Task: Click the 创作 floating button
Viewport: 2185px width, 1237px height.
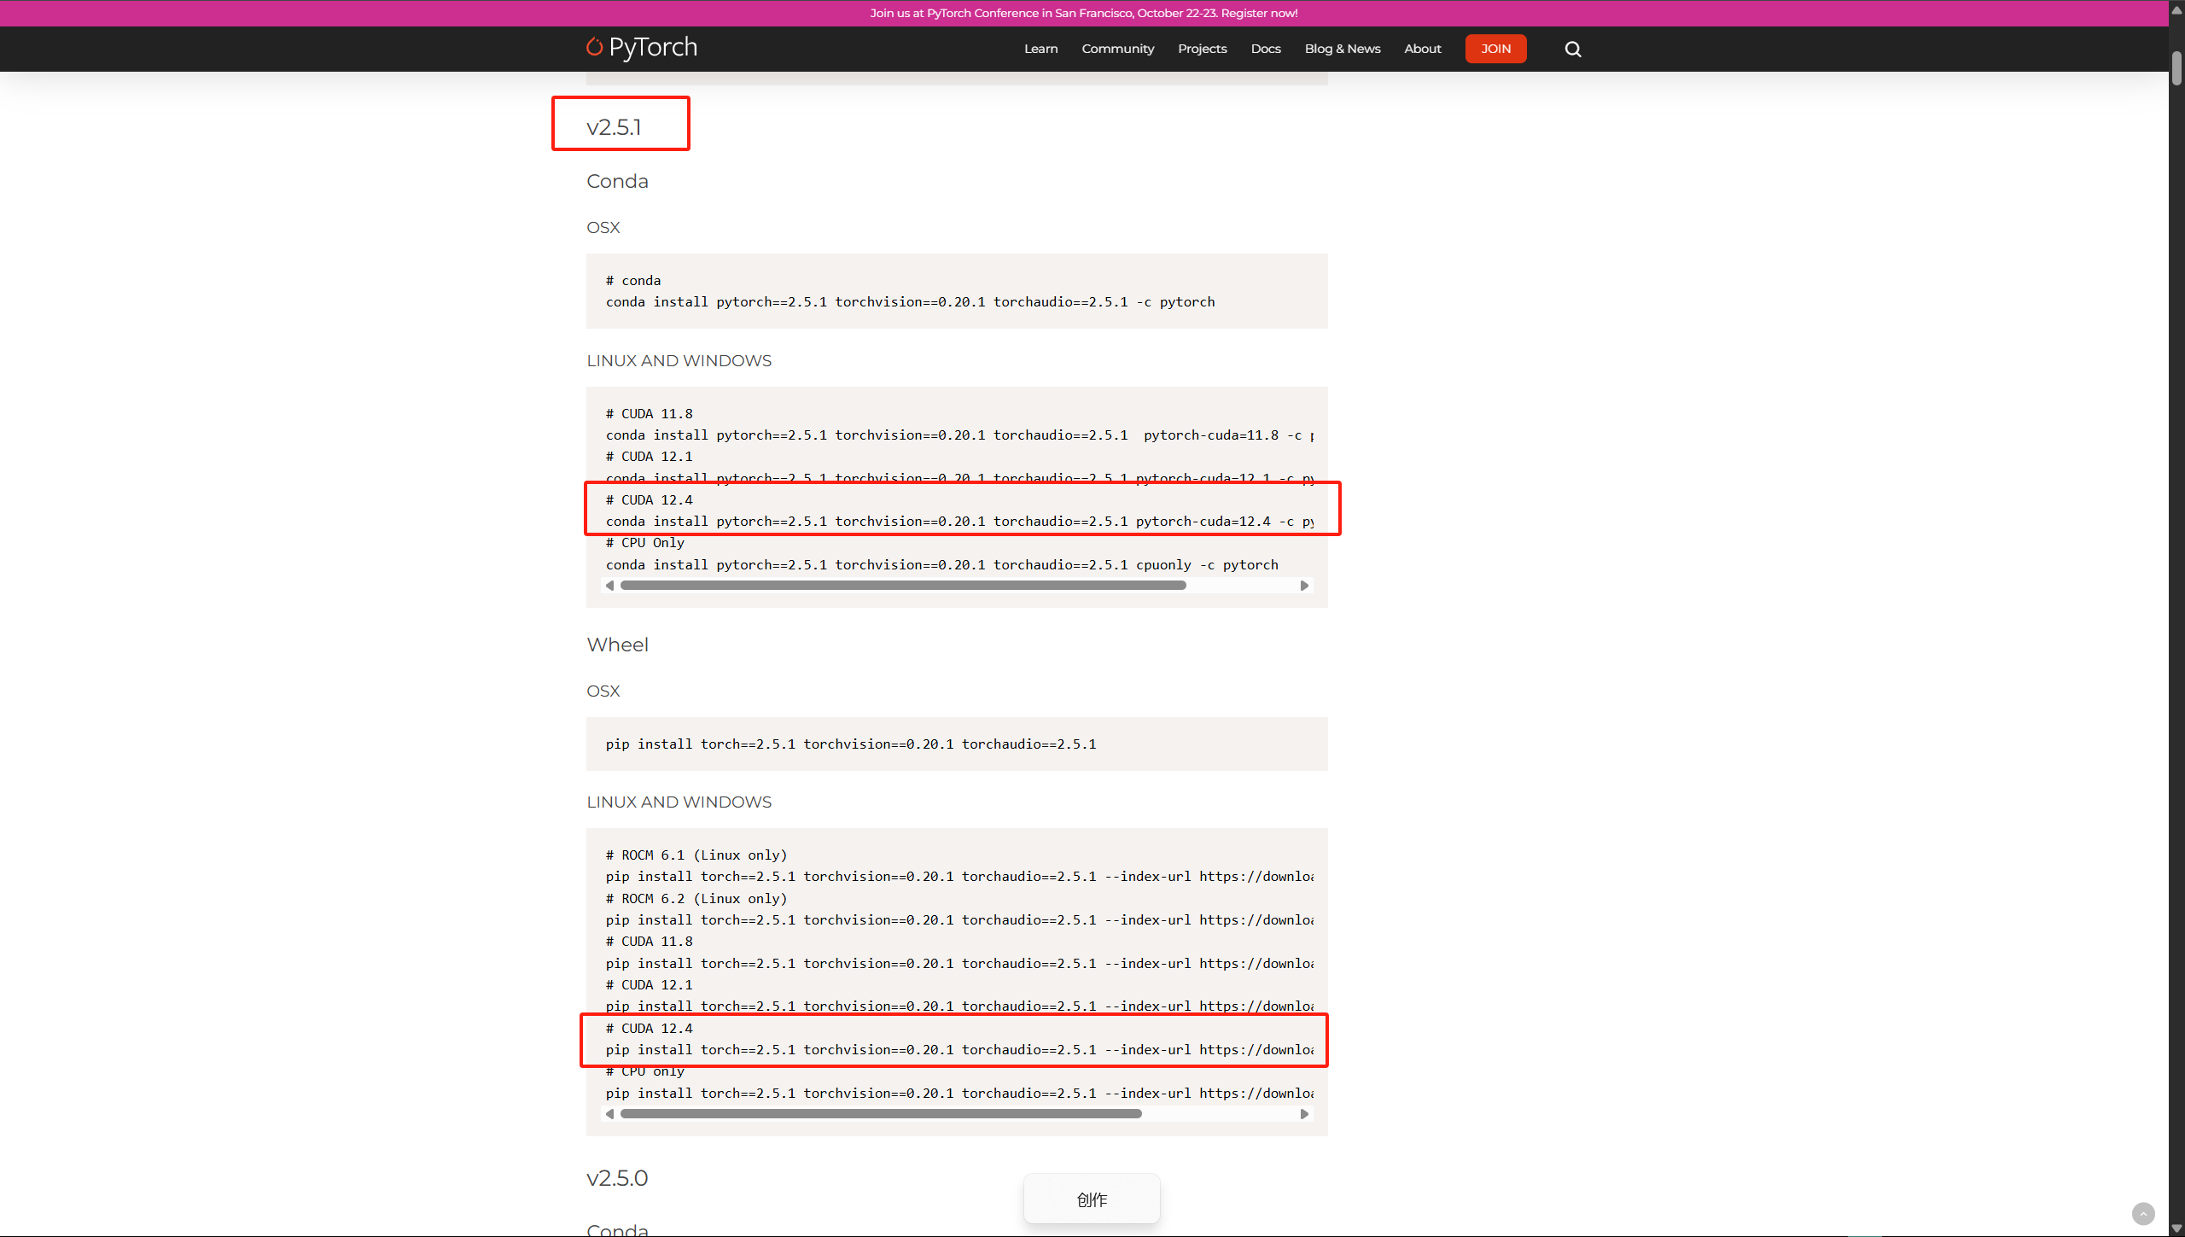Action: [x=1092, y=1199]
